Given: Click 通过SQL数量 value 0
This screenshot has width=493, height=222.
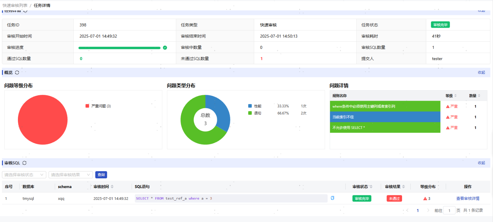Looking at the screenshot, I should 81,59.
